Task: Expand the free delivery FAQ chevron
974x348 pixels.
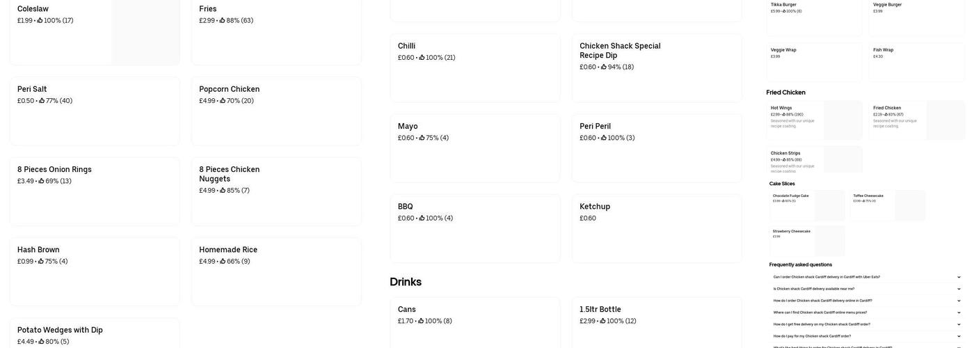Action: click(959, 324)
